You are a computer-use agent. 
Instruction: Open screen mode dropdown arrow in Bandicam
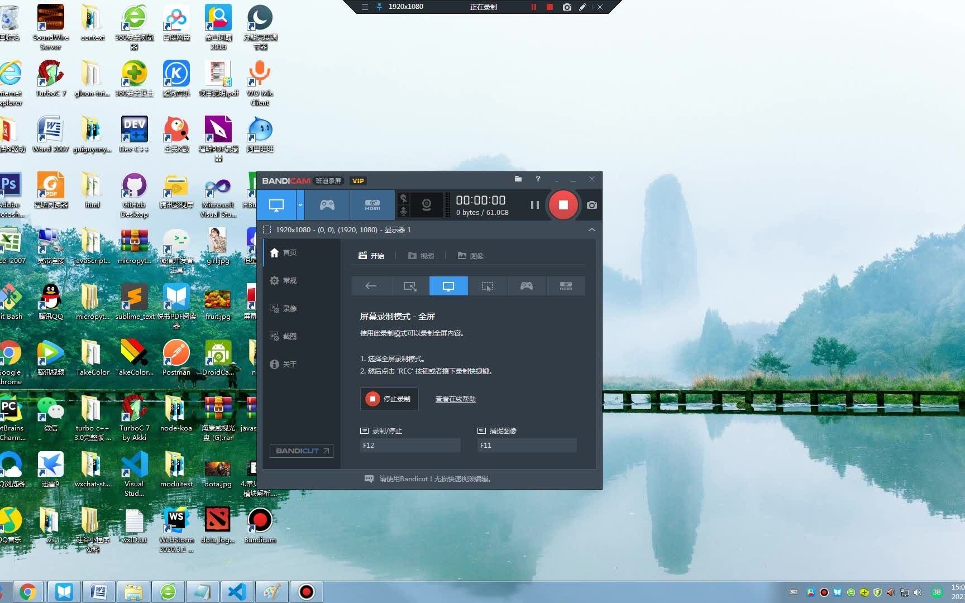point(300,205)
